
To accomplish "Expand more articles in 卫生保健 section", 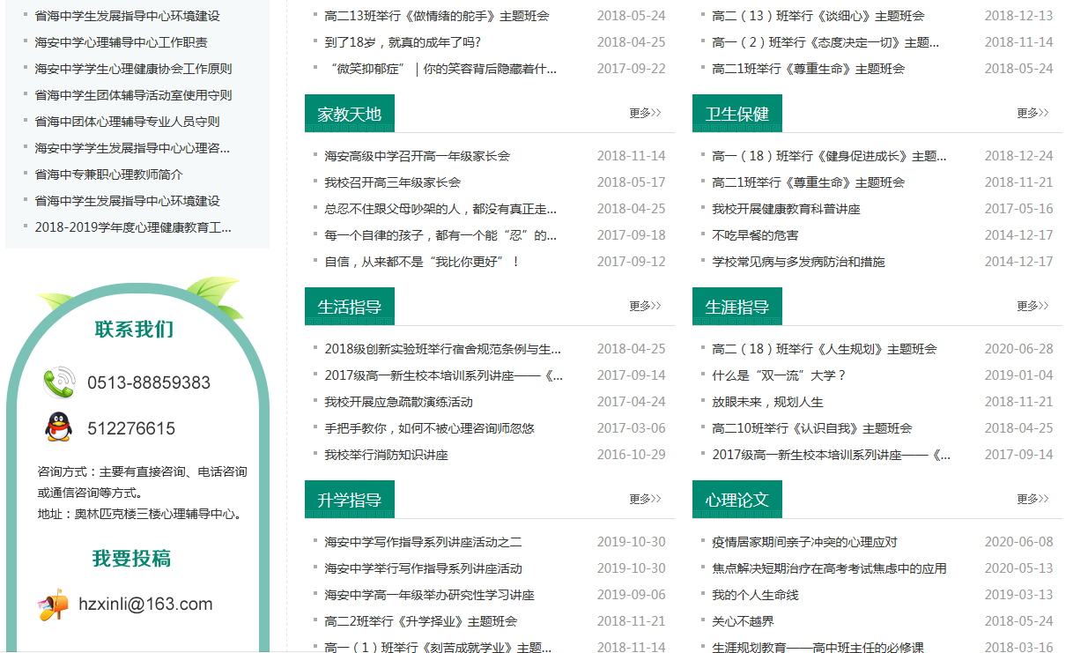I will click(1032, 114).
